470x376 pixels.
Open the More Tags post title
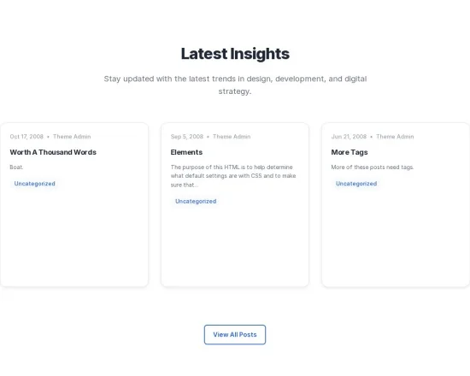point(350,152)
